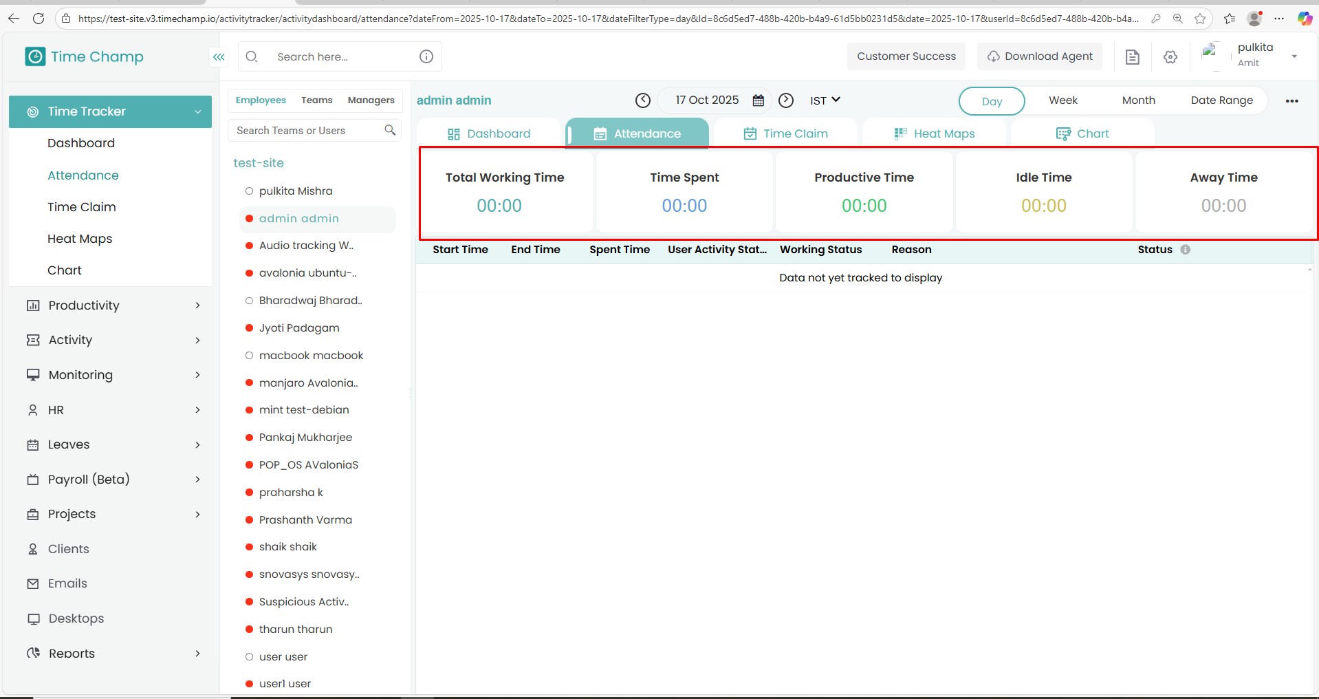The image size is (1319, 699).
Task: Go to next day arrow icon
Action: (x=786, y=100)
